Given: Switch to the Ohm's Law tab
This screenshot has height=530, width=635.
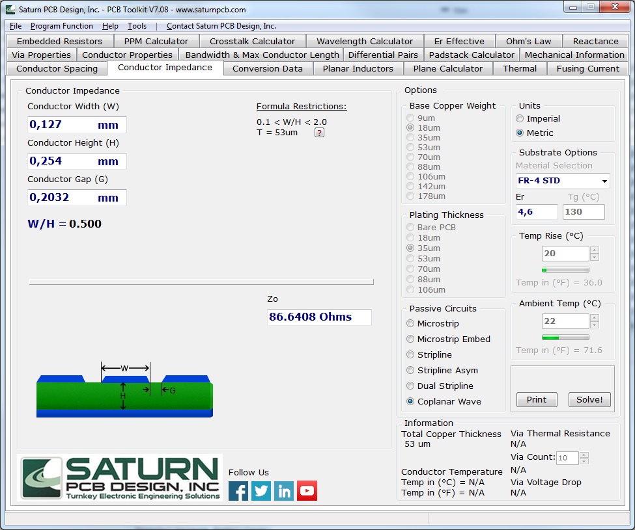Looking at the screenshot, I should [x=528, y=41].
